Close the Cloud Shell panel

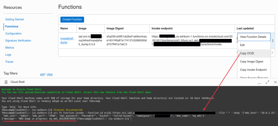(x=275, y=82)
